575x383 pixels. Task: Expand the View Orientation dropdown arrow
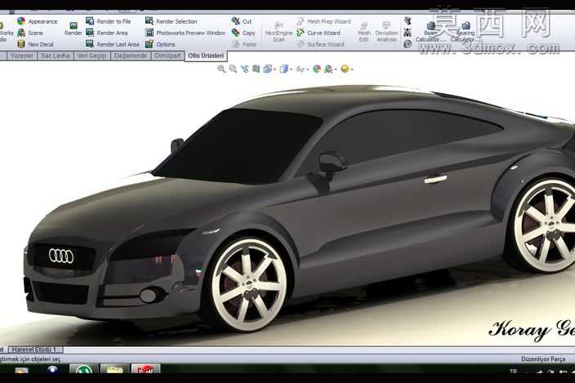(x=274, y=69)
